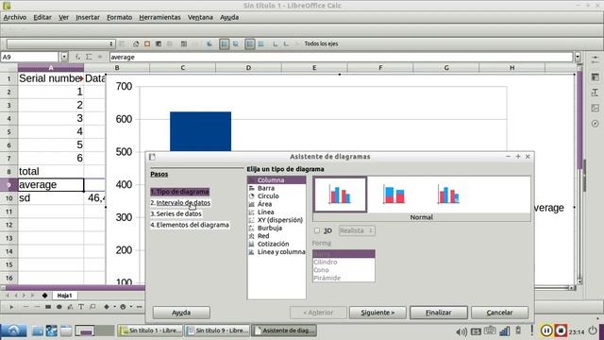This screenshot has height=340, width=604.
Task: Select XY (dispersión) chart type
Action: tap(280, 220)
